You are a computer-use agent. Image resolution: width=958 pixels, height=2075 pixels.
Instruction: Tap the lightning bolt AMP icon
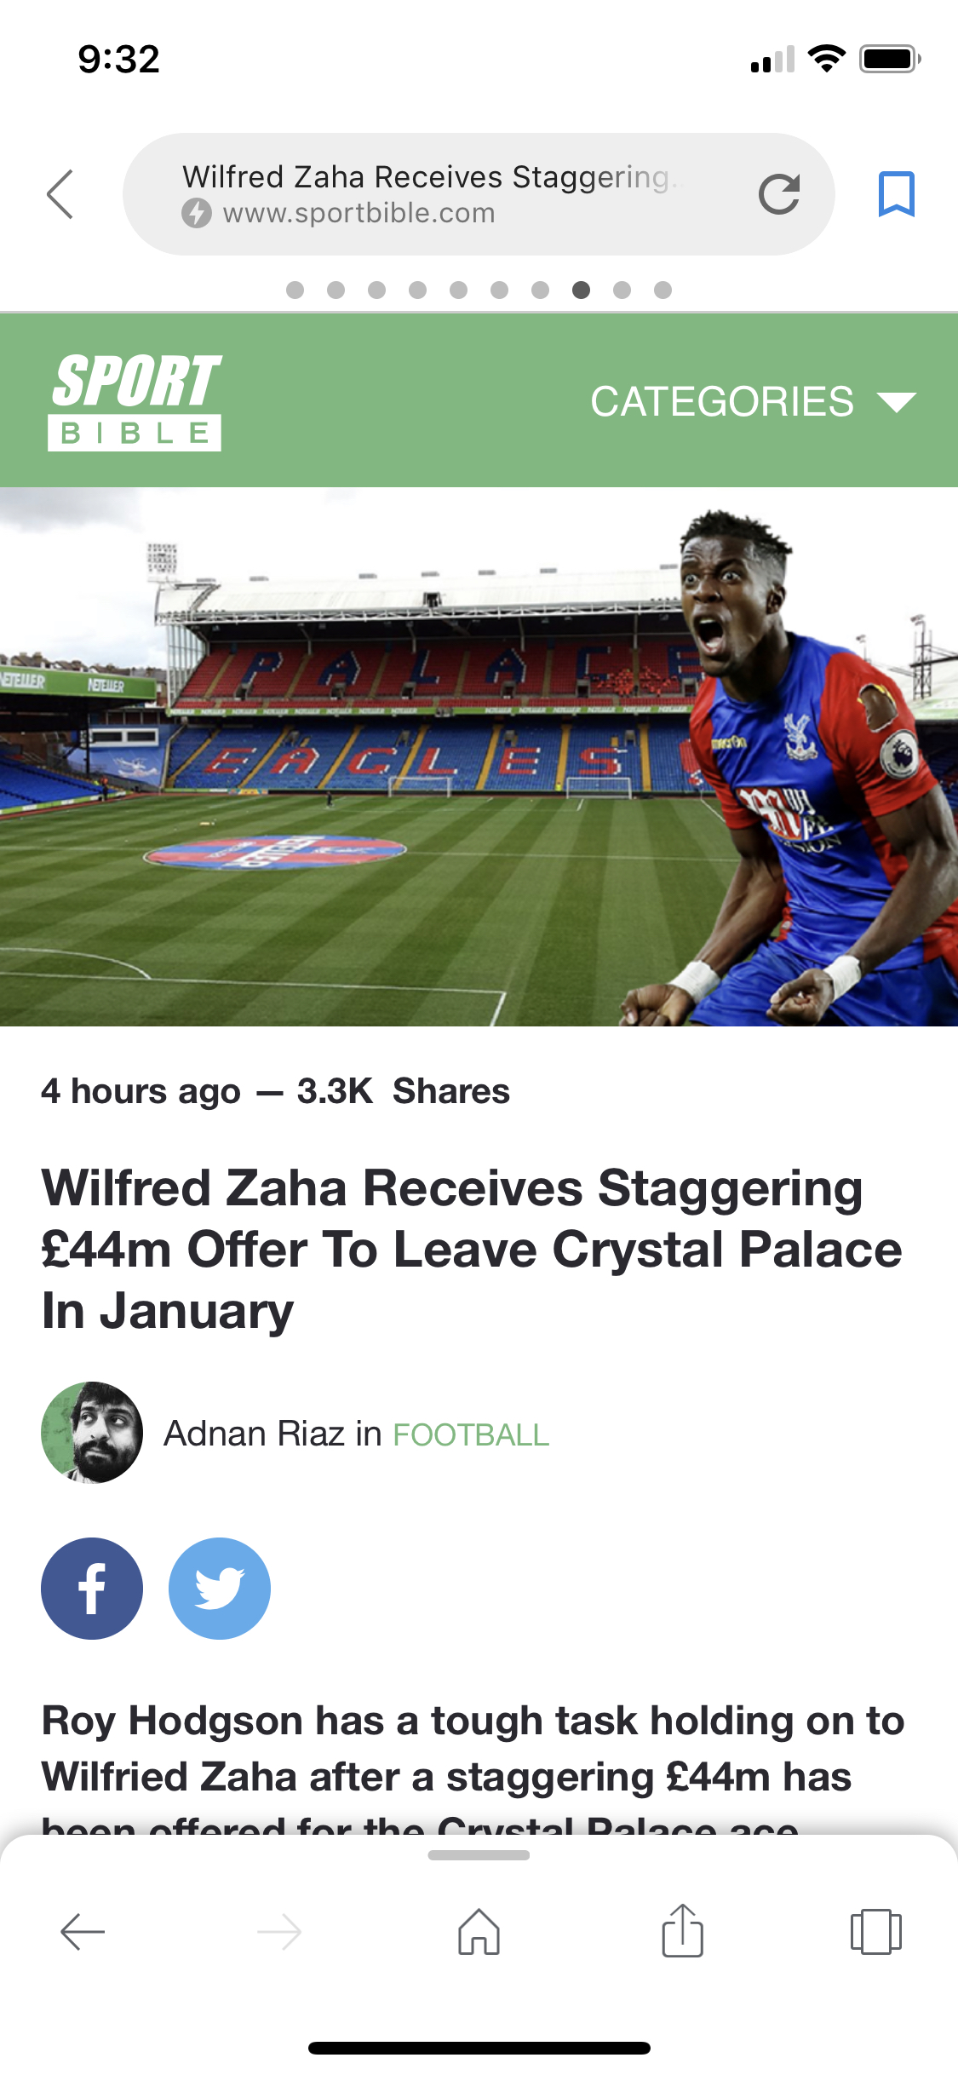point(197,213)
